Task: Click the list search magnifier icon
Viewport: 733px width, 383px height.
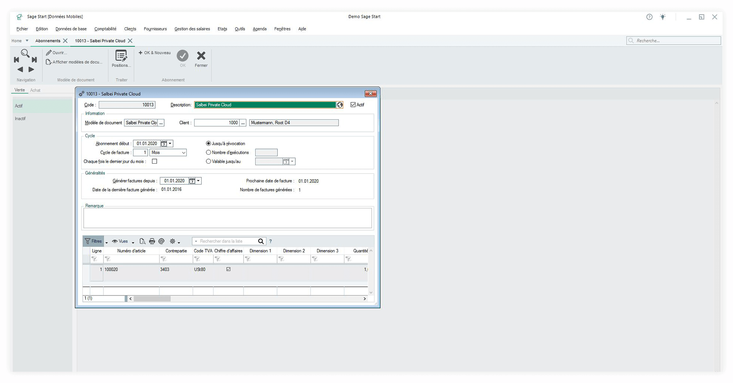Action: coord(261,241)
